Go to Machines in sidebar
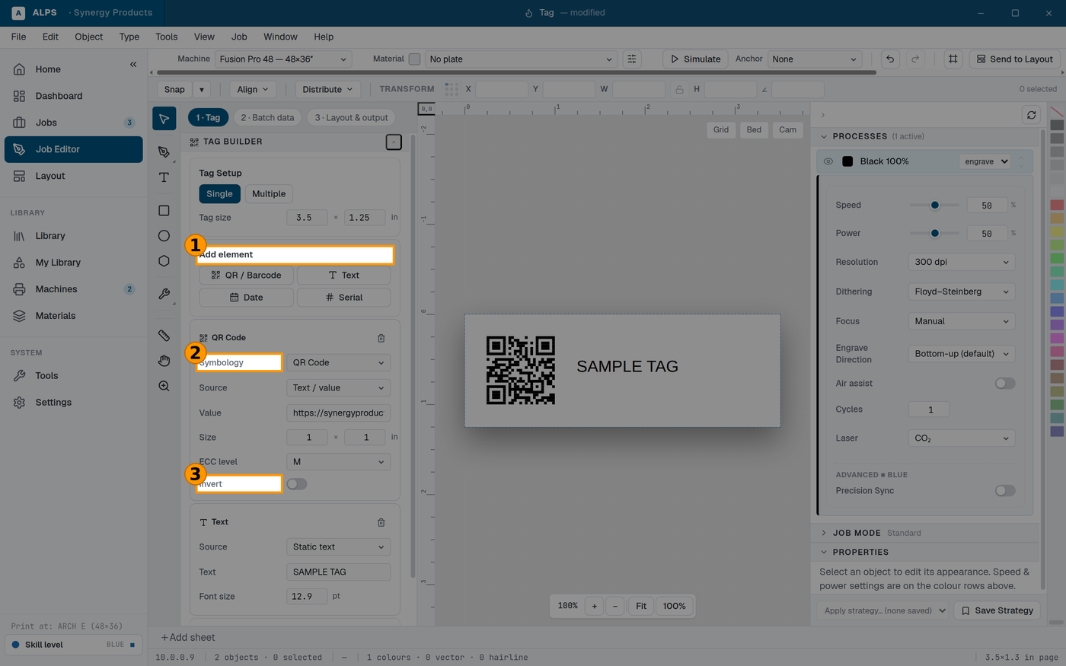1066x666 pixels. point(74,289)
